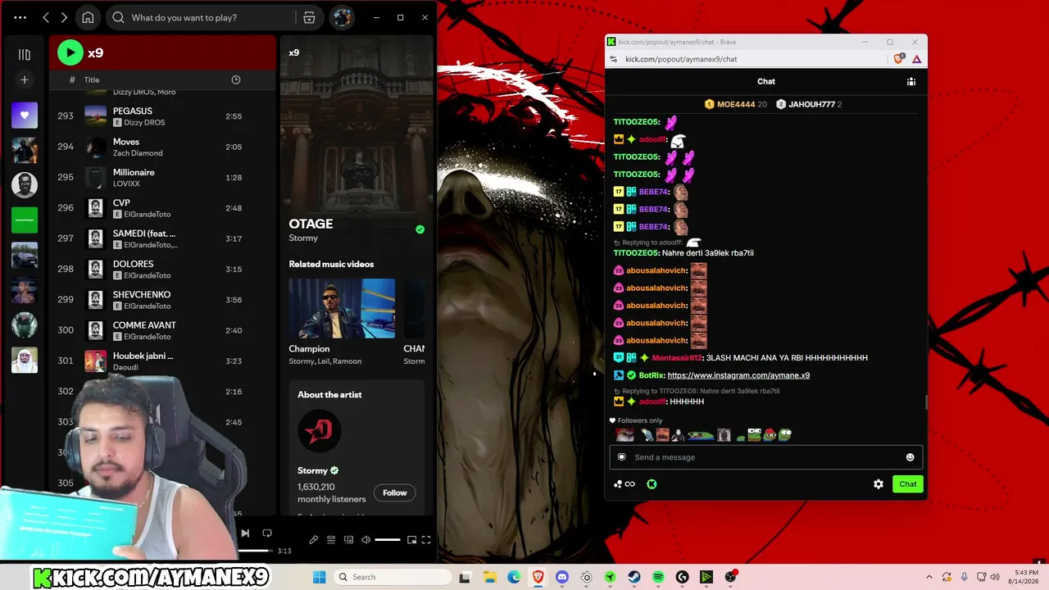Go back in Spotify navigation
1049x590 pixels.
coord(46,17)
